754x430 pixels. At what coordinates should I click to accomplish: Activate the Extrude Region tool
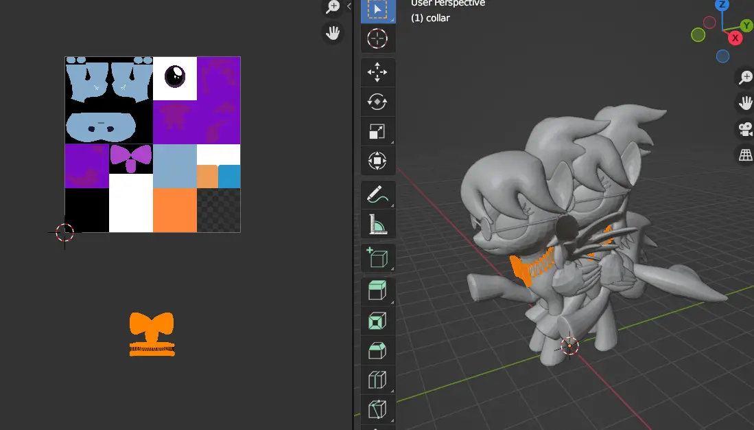[377, 292]
